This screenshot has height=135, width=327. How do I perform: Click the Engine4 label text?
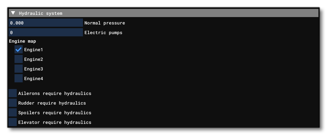tap(33, 79)
